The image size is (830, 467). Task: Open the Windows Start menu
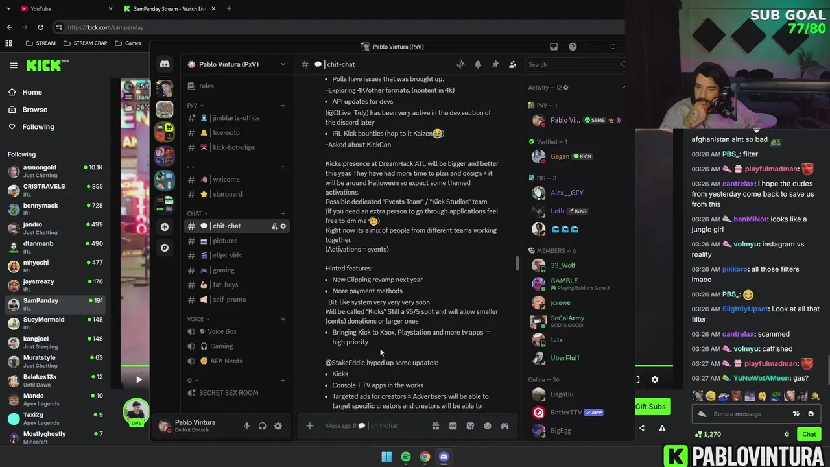(386, 457)
